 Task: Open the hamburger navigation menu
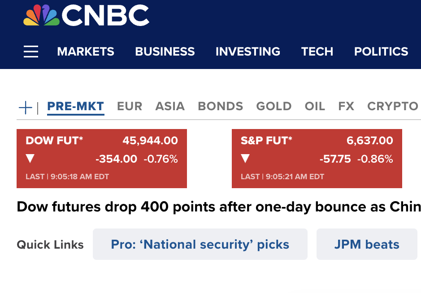(x=31, y=52)
